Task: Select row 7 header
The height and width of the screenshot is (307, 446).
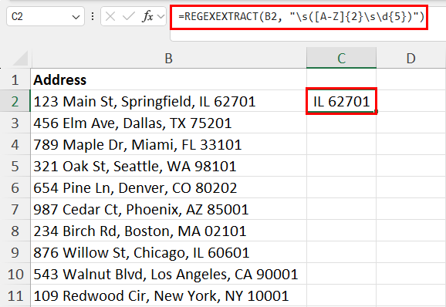Action: pos(15,209)
